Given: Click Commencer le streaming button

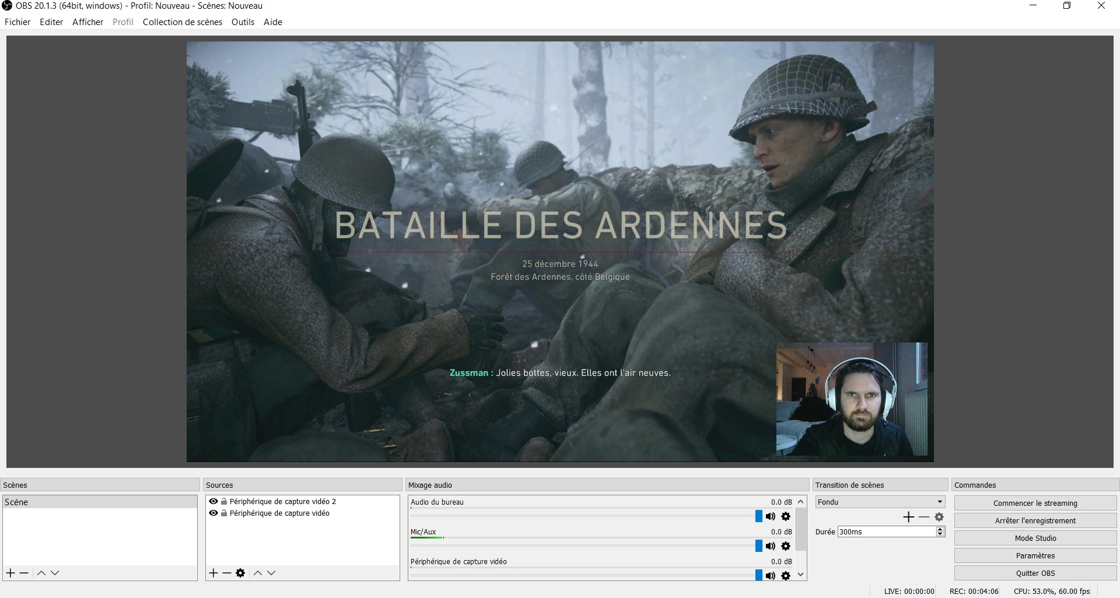Looking at the screenshot, I should [1035, 503].
